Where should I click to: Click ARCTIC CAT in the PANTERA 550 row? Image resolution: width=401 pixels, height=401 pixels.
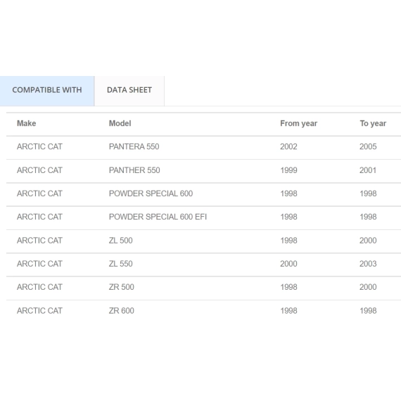click(x=39, y=146)
